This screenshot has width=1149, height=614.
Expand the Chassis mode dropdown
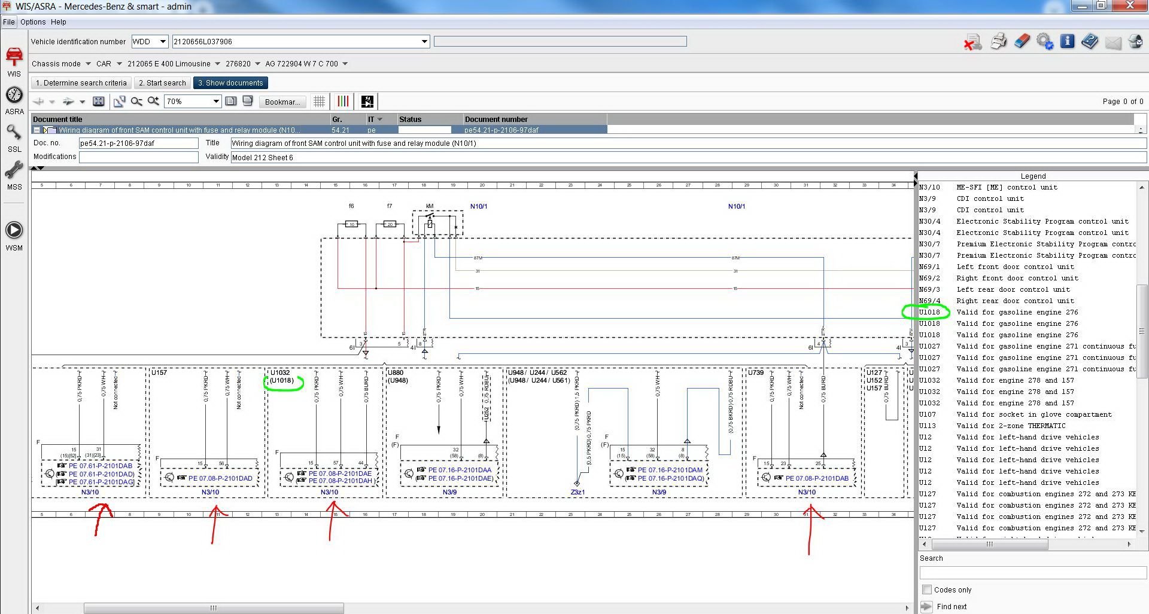click(88, 64)
